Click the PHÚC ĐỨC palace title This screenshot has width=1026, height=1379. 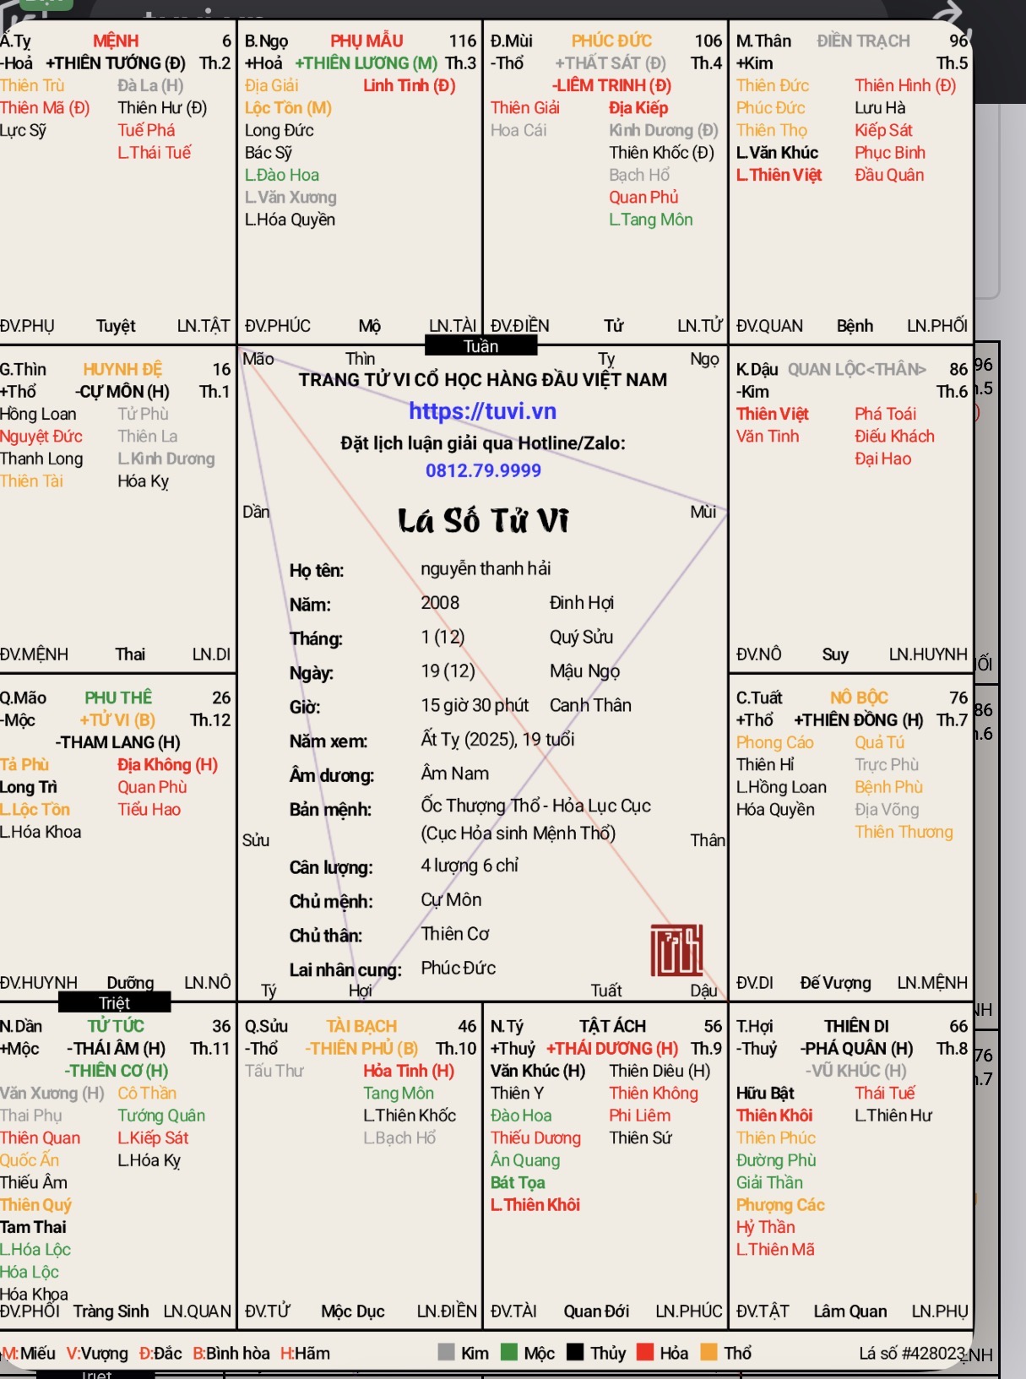click(x=611, y=41)
